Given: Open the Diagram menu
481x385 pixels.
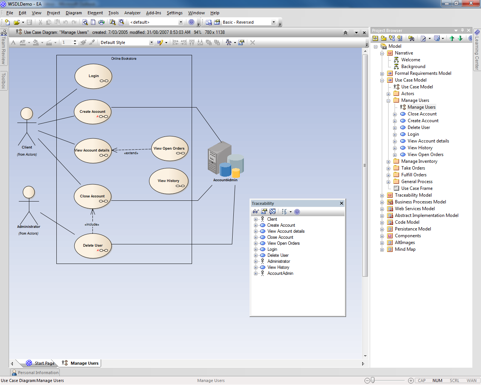Looking at the screenshot, I should click(x=74, y=13).
